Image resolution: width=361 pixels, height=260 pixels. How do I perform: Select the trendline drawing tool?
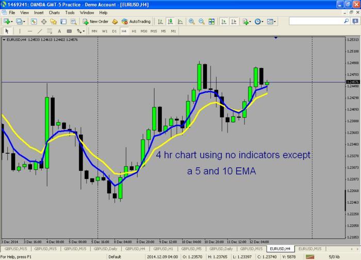click(40, 31)
